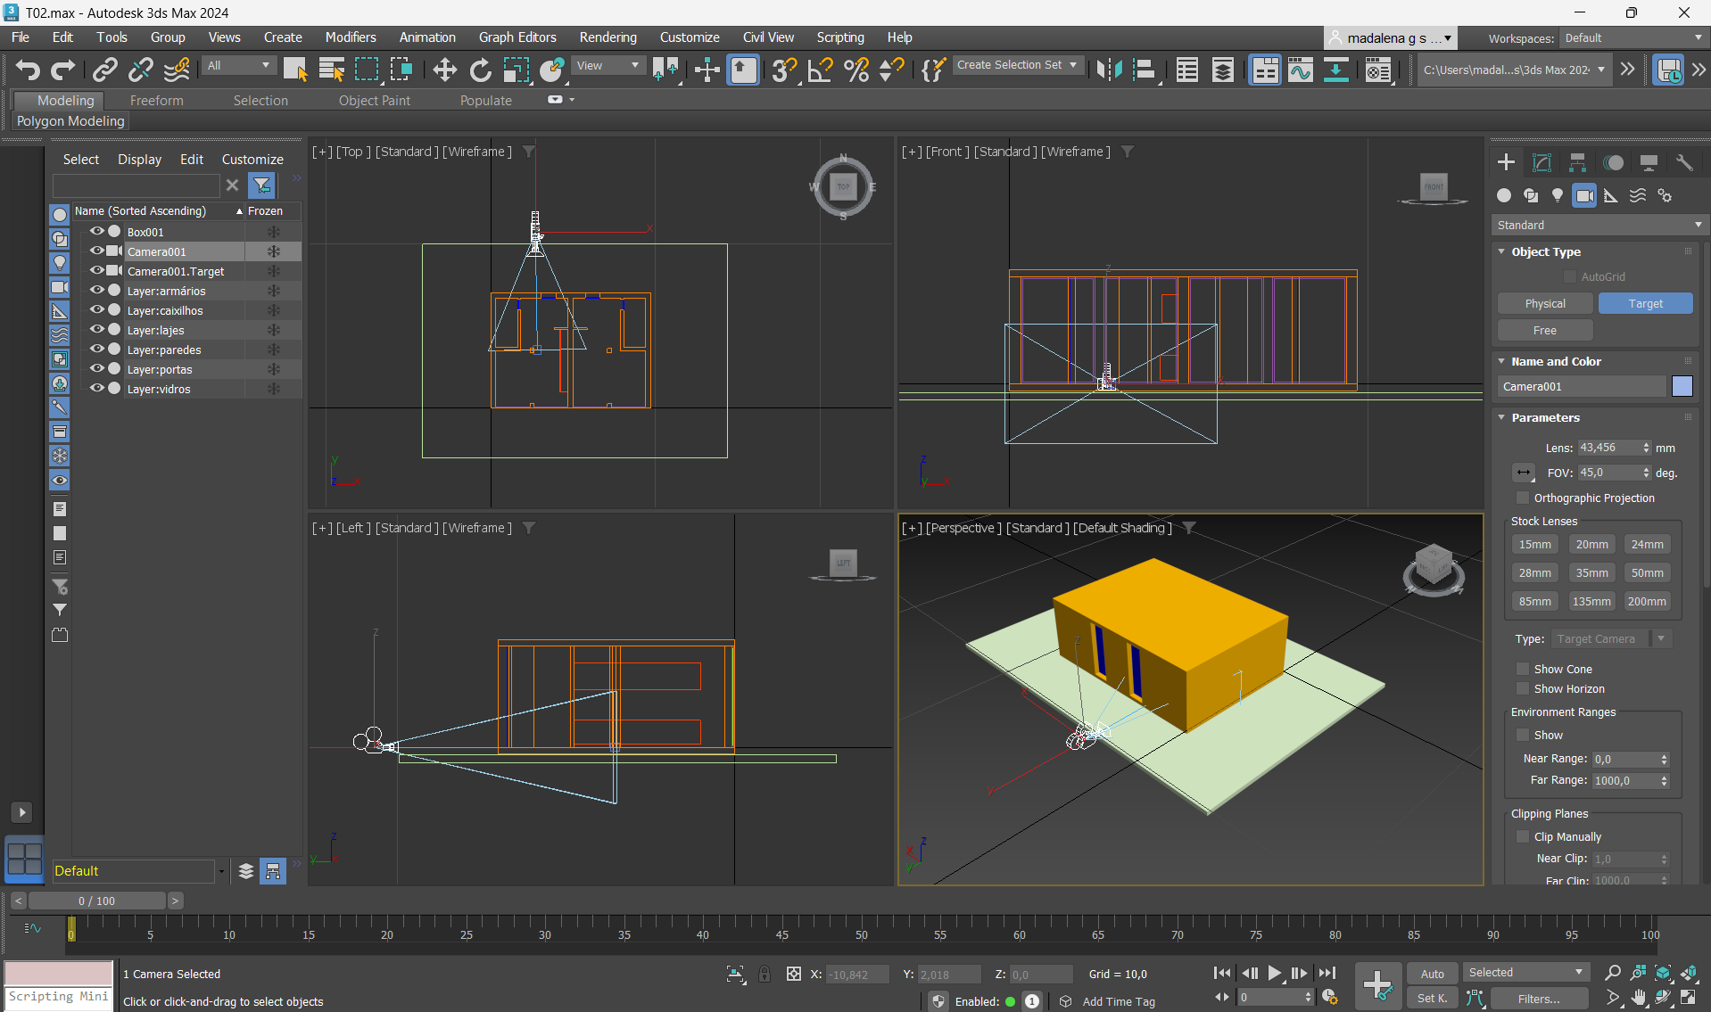Image resolution: width=1711 pixels, height=1012 pixels.
Task: Toggle Angle Snap in toolbar
Action: coord(820,70)
